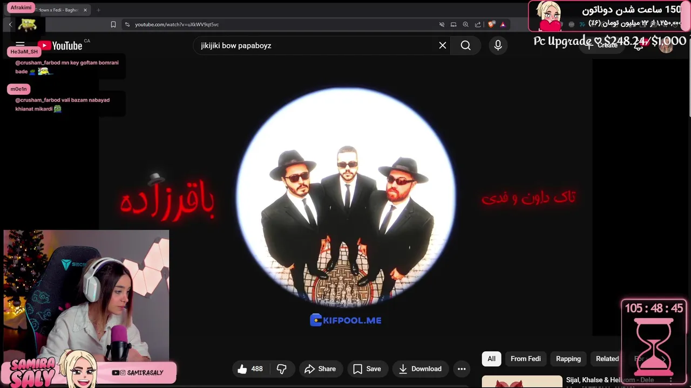Viewport: 691px width, 388px height.
Task: Click the '$248.24/$1,000' Pc Upgrade goal text
Action: (645, 41)
